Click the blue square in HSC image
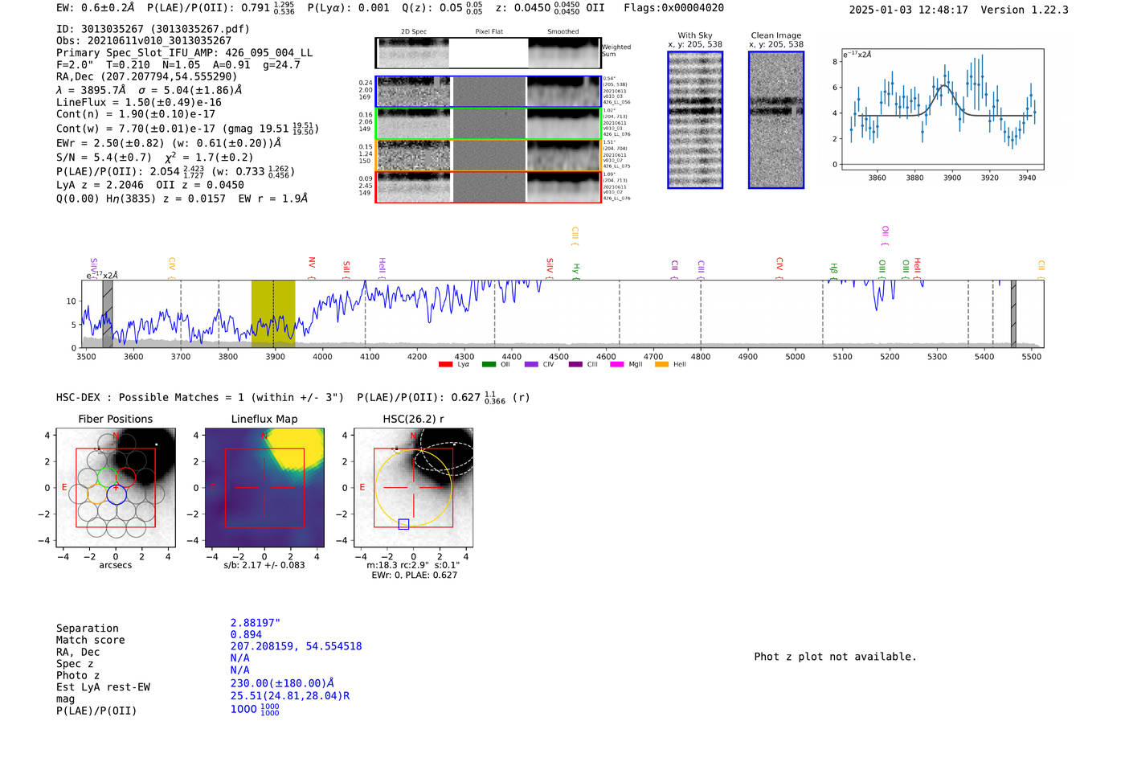1125x766 pixels. point(403,524)
